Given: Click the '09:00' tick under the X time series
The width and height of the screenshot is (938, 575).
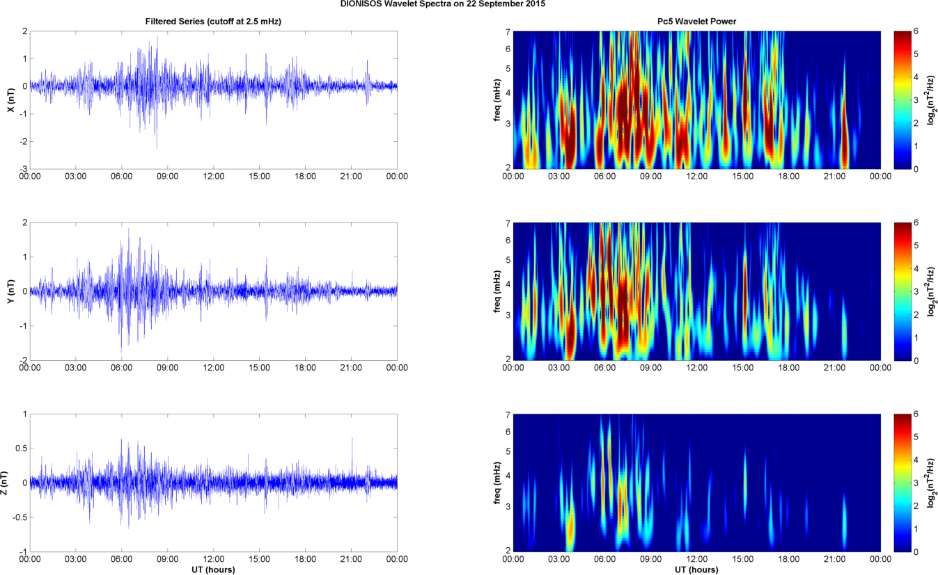Looking at the screenshot, I should click(167, 177).
